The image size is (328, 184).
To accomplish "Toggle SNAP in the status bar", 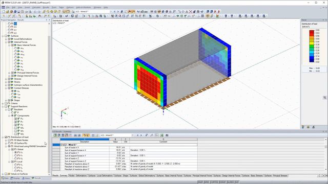I will click(x=200, y=182).
